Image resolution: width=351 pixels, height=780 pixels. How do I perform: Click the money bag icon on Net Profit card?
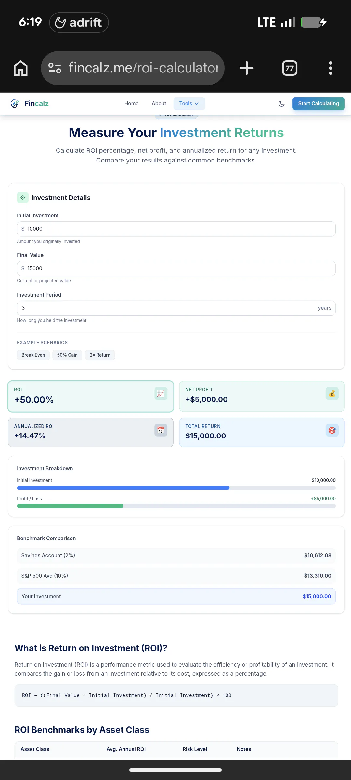pyautogui.click(x=332, y=394)
